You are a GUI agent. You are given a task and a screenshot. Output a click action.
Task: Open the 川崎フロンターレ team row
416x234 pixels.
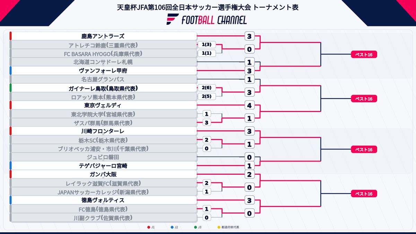(x=103, y=131)
